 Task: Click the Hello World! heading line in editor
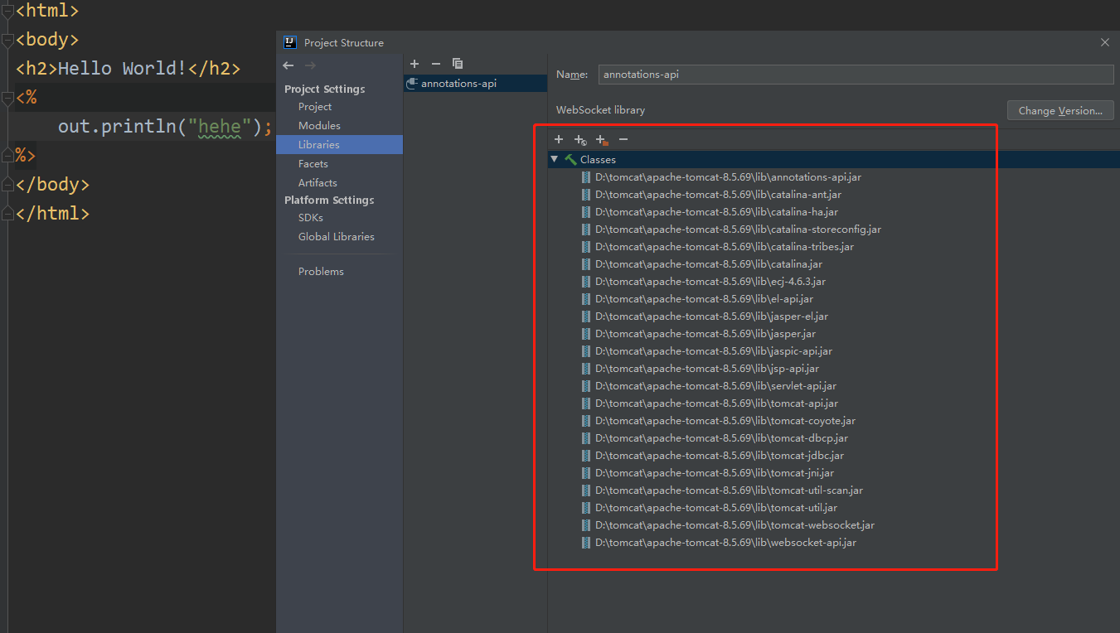(128, 69)
